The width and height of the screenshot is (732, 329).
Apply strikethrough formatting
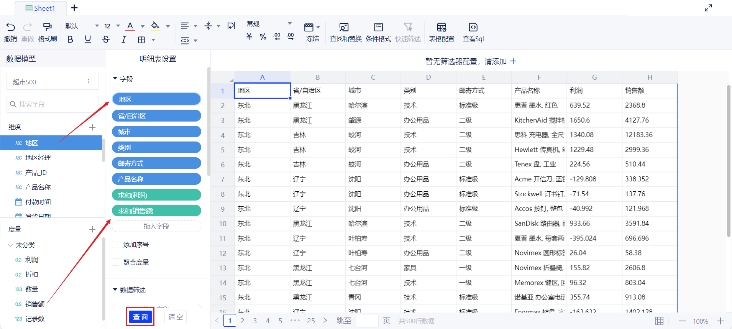point(106,39)
